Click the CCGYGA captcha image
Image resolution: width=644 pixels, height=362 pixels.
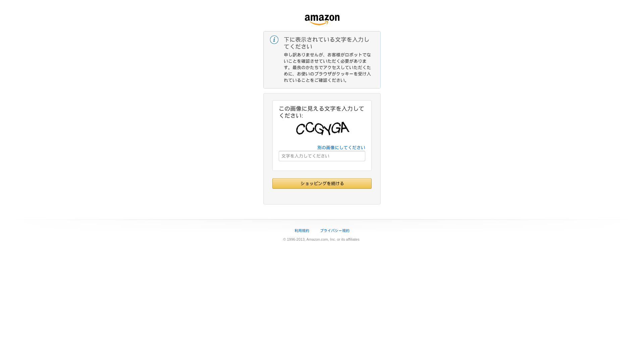coord(322,128)
